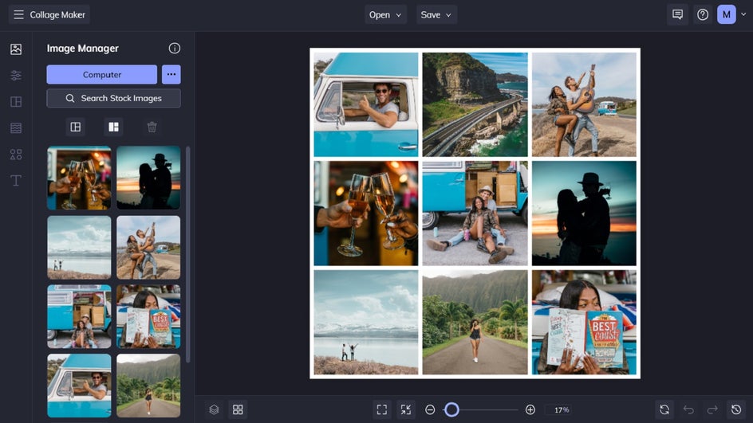The height and width of the screenshot is (423, 753).
Task: Select the Text tool in sidebar
Action: pos(16,181)
